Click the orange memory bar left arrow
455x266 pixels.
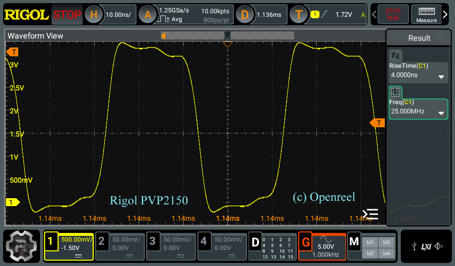pos(163,35)
